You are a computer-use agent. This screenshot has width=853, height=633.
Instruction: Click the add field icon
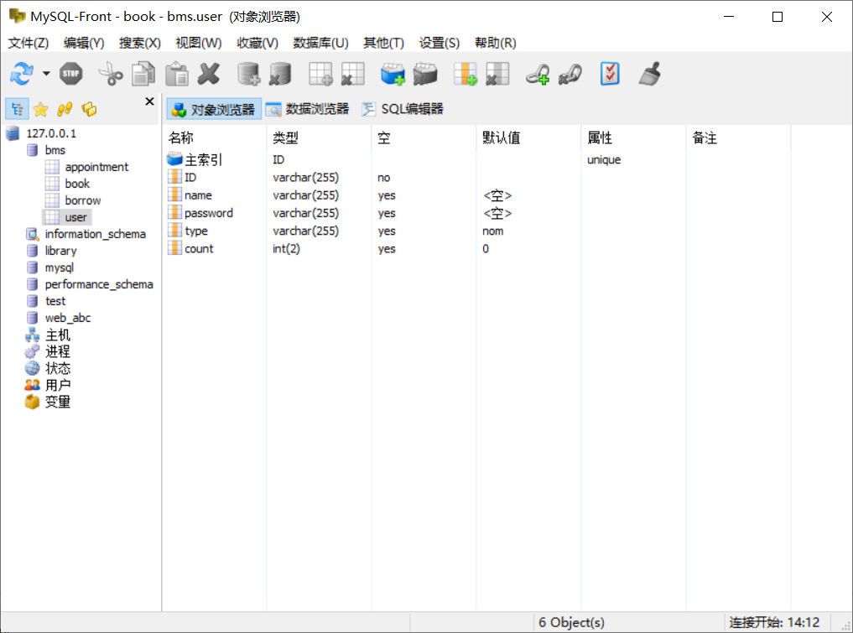point(466,74)
